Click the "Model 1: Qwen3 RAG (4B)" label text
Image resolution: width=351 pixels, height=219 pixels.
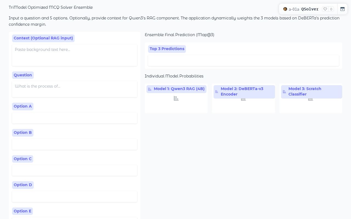coord(179,89)
